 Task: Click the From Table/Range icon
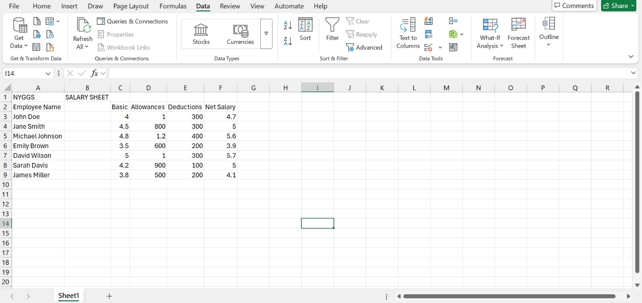tap(37, 47)
